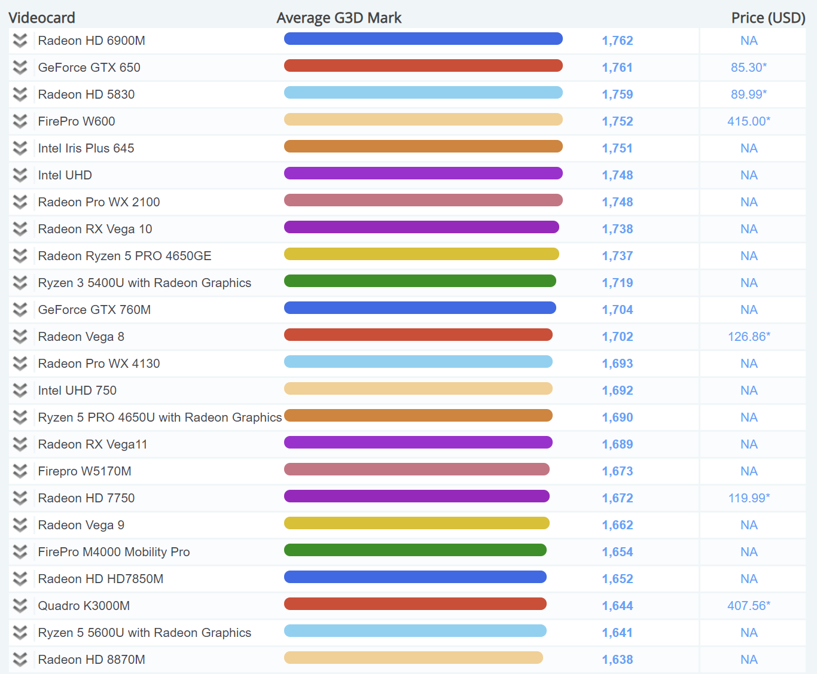Click the Average G3D Mark column header
This screenshot has height=674, width=817.
(339, 18)
